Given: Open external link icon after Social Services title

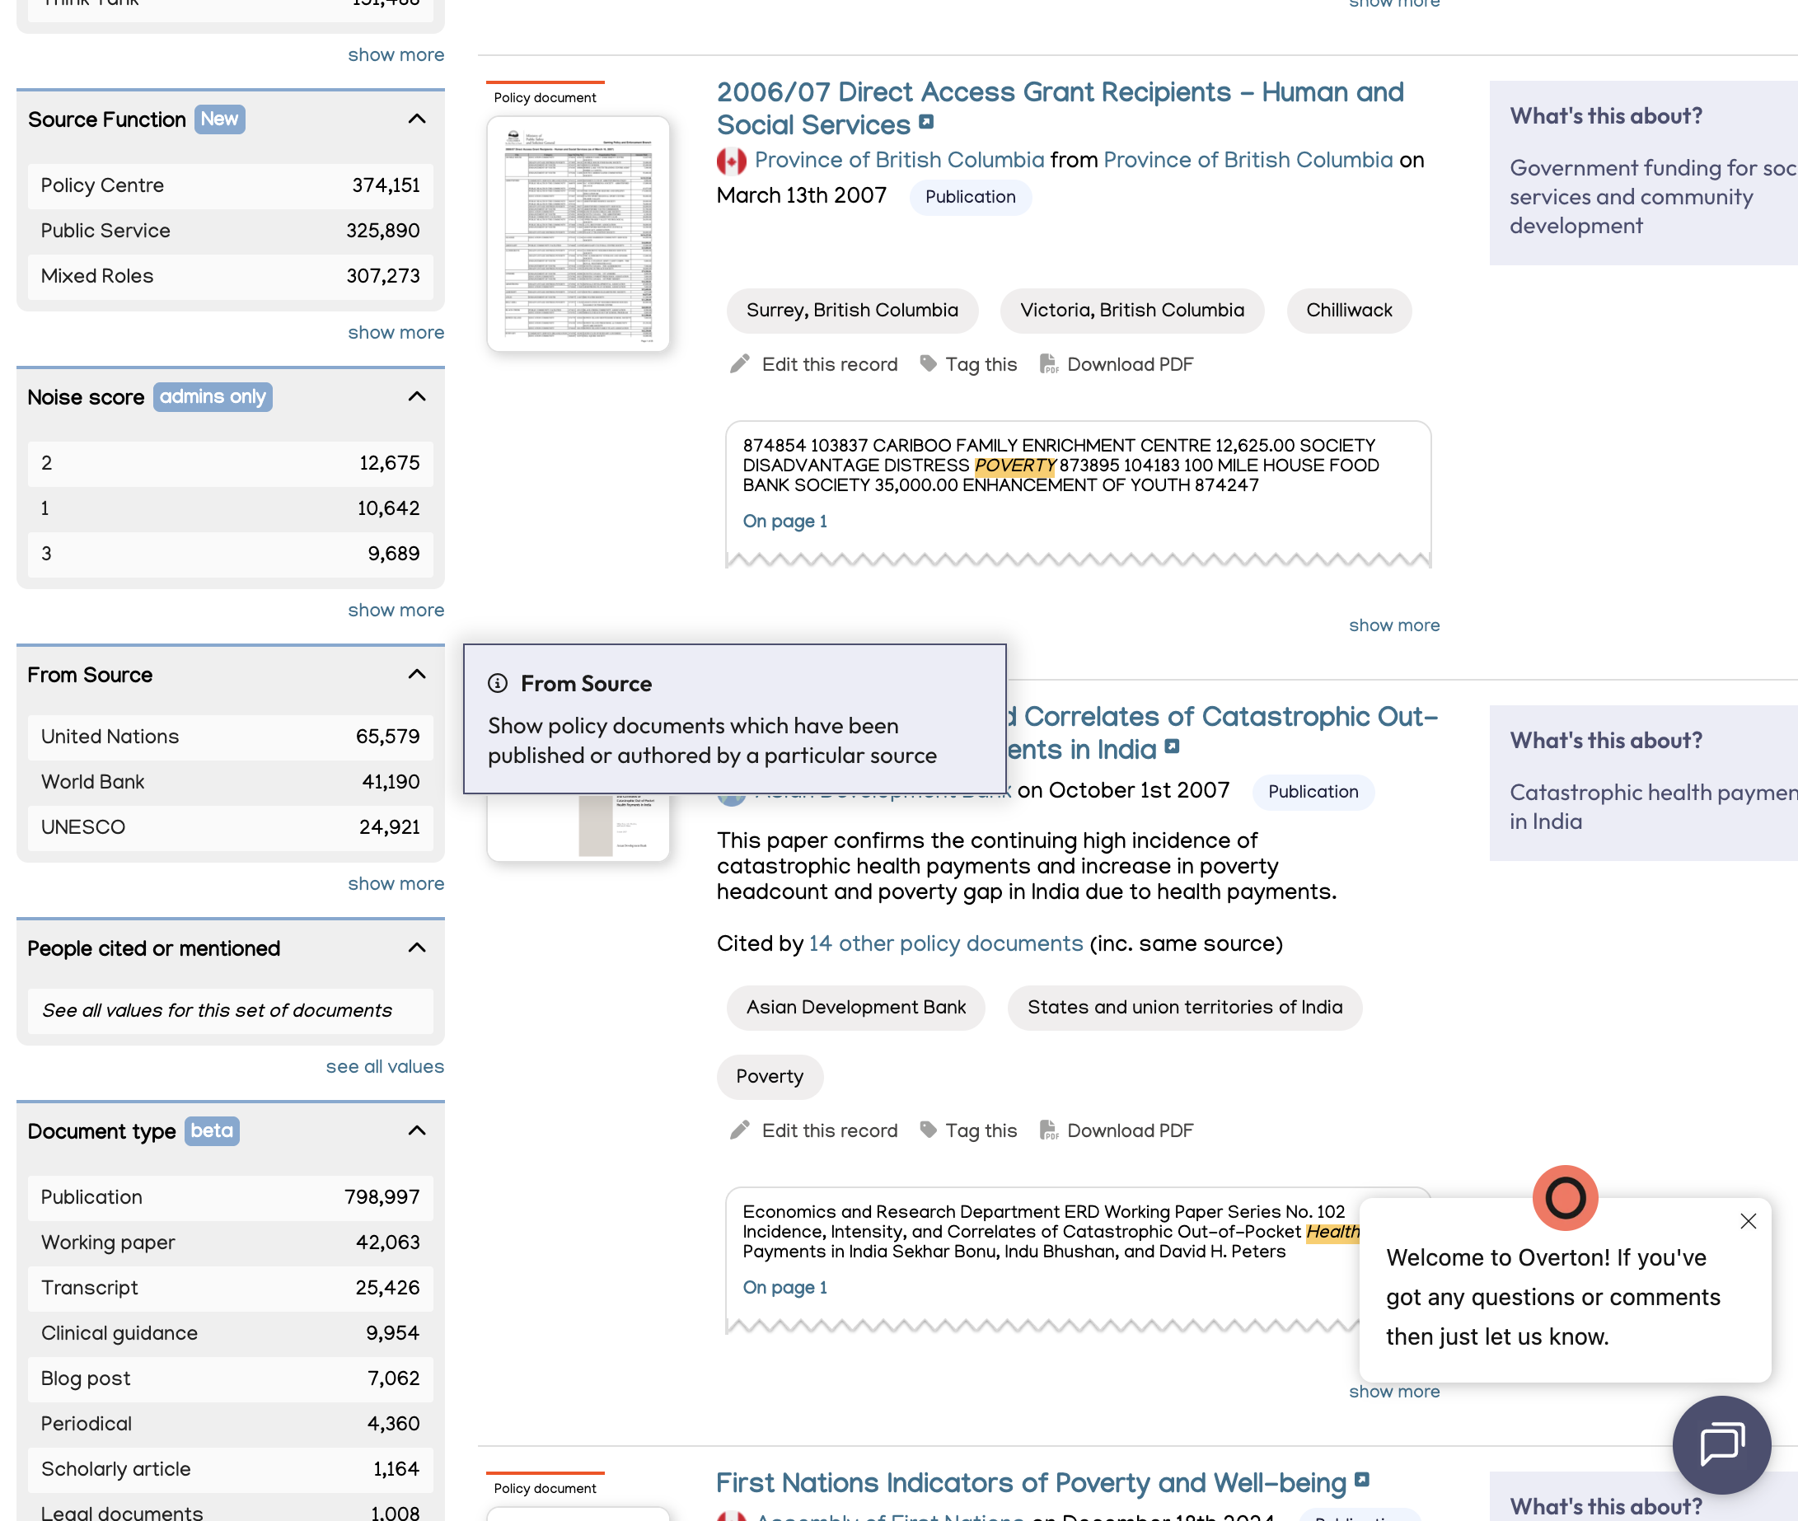Looking at the screenshot, I should (x=926, y=123).
